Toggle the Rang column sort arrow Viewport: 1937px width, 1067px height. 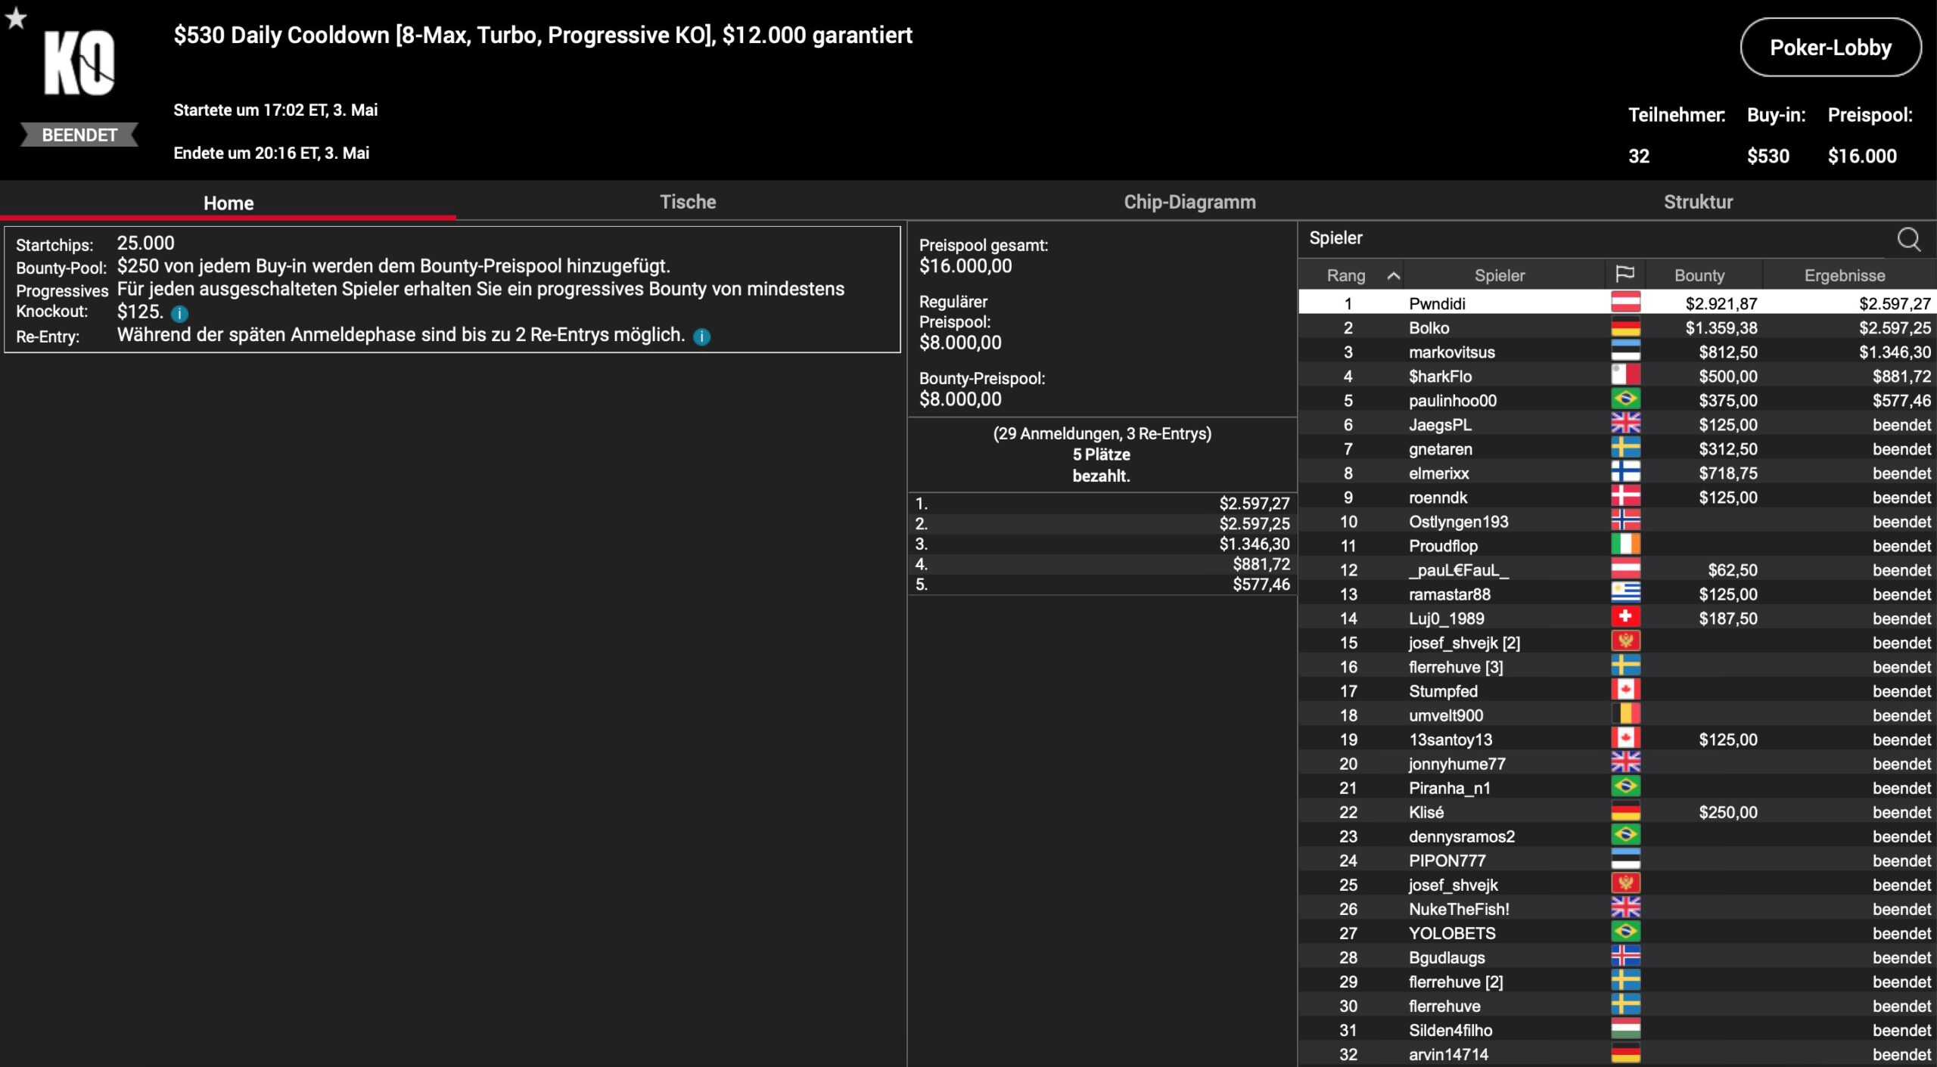pos(1393,276)
